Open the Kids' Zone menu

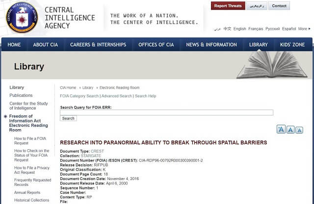(292, 45)
